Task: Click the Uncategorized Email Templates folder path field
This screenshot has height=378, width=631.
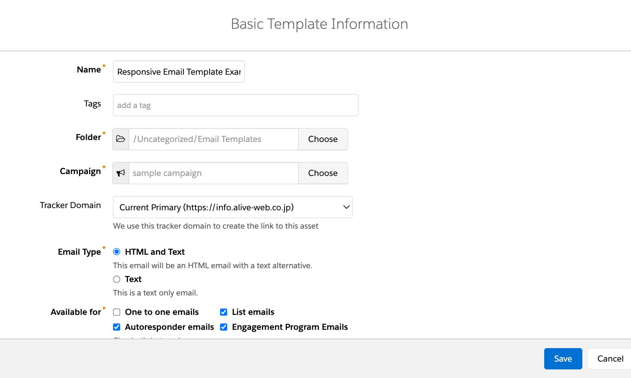Action: 213,139
